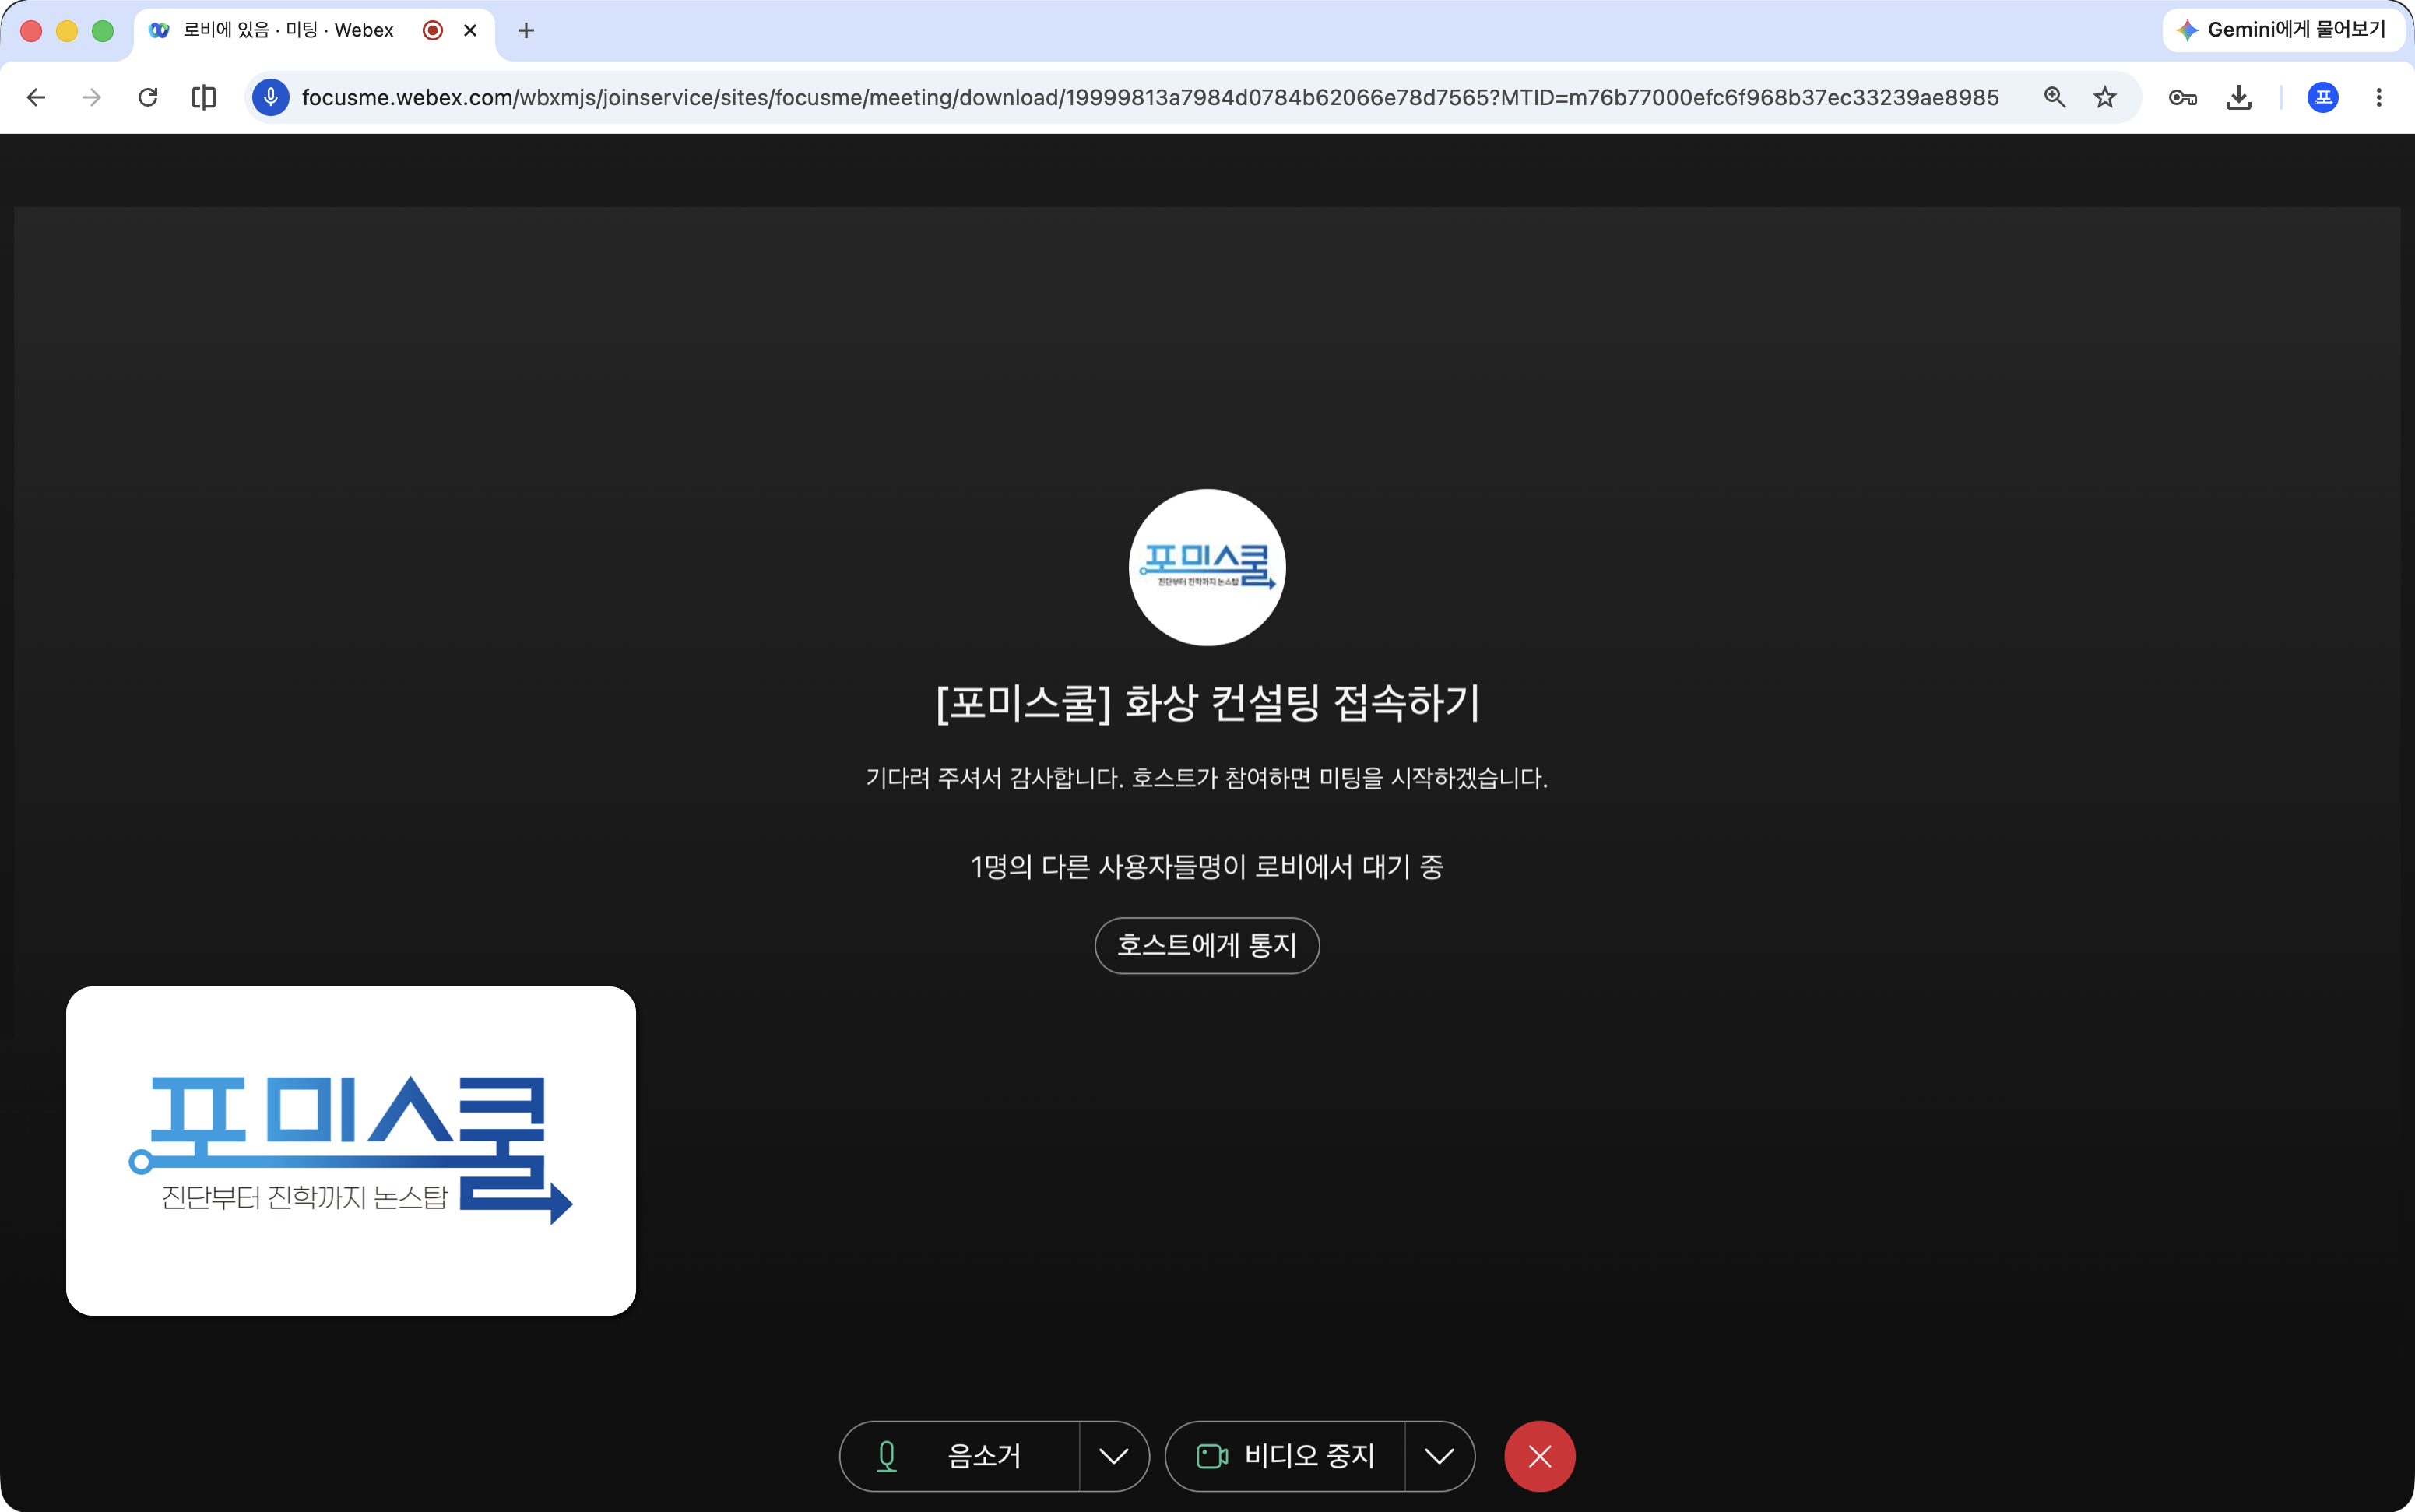The image size is (2415, 1512).
Task: Reload the Webex page
Action: pos(148,97)
